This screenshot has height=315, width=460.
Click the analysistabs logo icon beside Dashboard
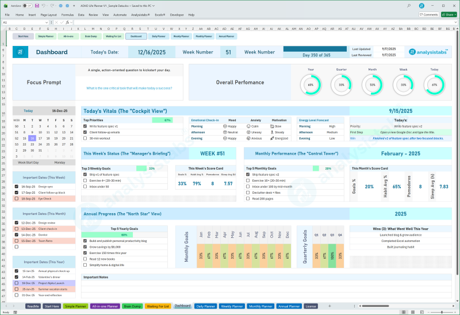(x=21, y=52)
